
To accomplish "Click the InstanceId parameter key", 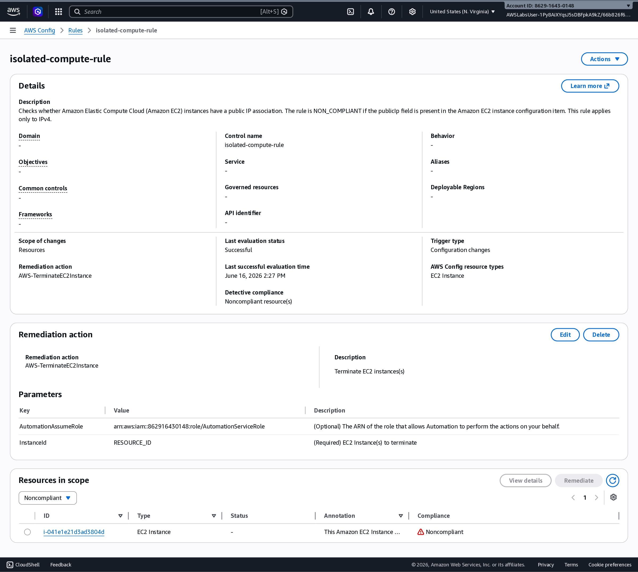I will [x=33, y=443].
